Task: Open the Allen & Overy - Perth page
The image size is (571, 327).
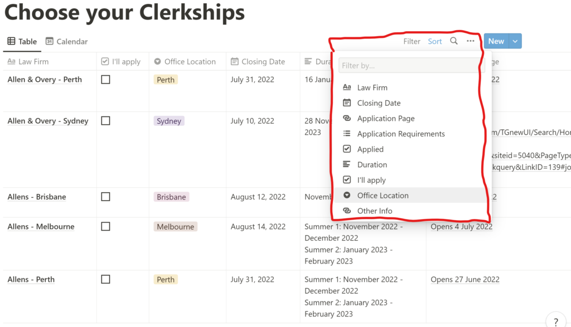Action: tap(45, 80)
